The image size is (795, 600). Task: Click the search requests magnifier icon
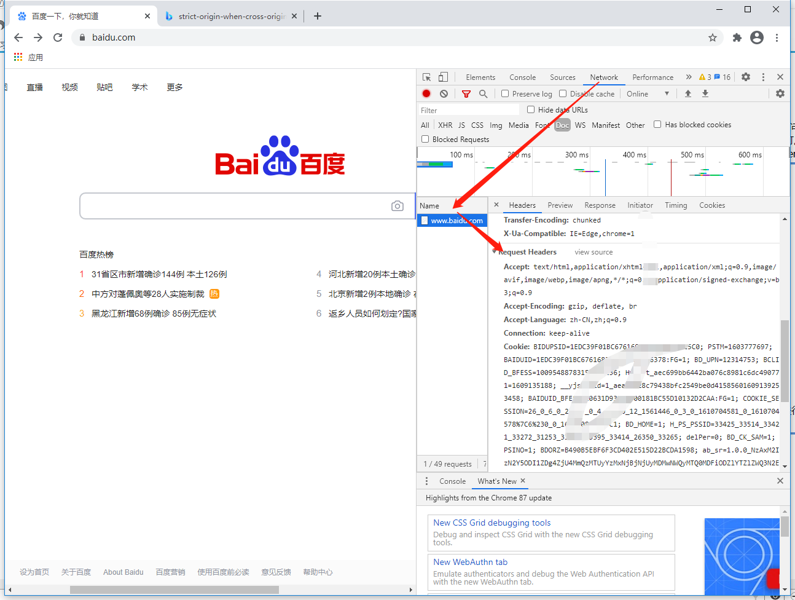483,93
